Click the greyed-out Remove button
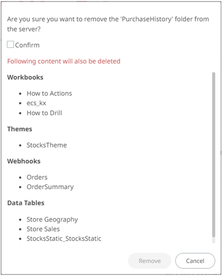Screen dimensions: 223x276 [150, 261]
